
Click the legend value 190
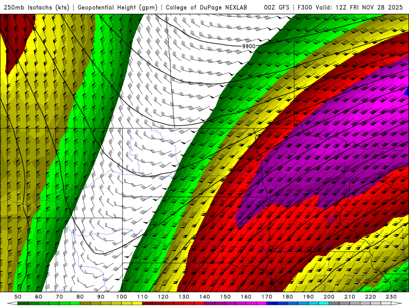pyautogui.click(x=308, y=297)
